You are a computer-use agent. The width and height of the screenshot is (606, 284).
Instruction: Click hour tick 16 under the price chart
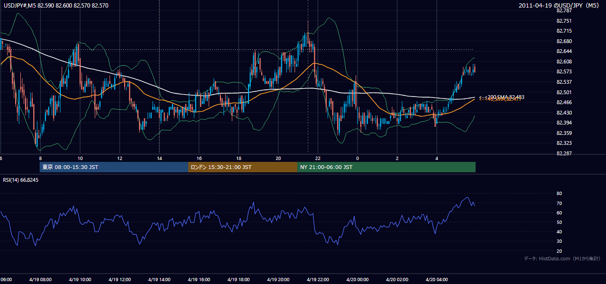pos(199,158)
